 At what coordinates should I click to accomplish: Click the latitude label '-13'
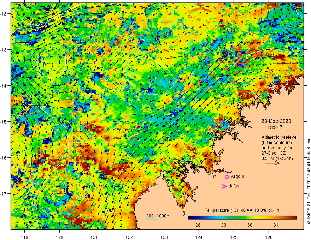tap(4, 49)
